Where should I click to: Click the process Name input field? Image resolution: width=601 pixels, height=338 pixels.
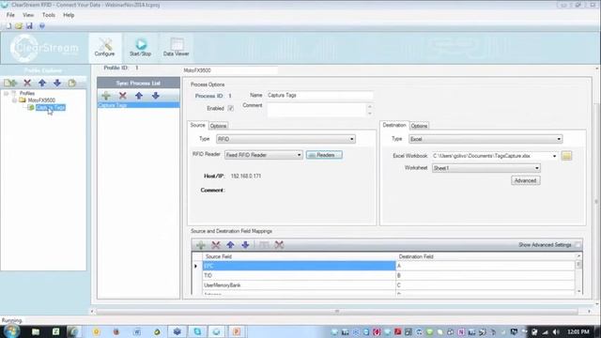click(x=319, y=95)
